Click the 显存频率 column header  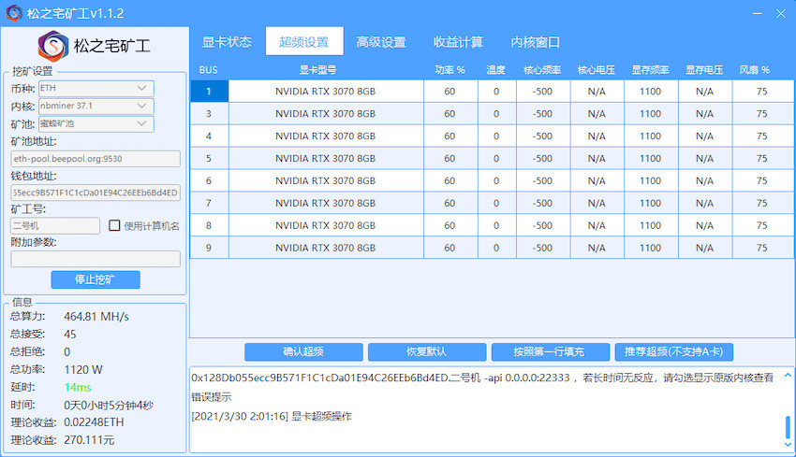click(650, 70)
